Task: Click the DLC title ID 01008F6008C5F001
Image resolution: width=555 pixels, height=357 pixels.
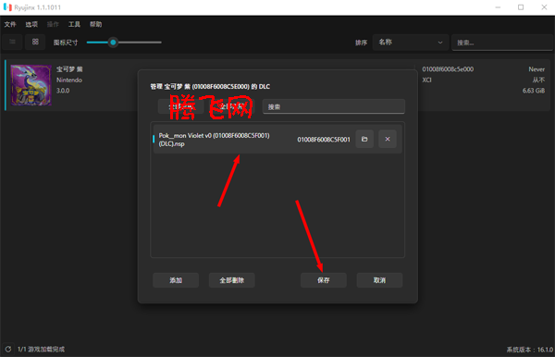Action: click(x=324, y=140)
